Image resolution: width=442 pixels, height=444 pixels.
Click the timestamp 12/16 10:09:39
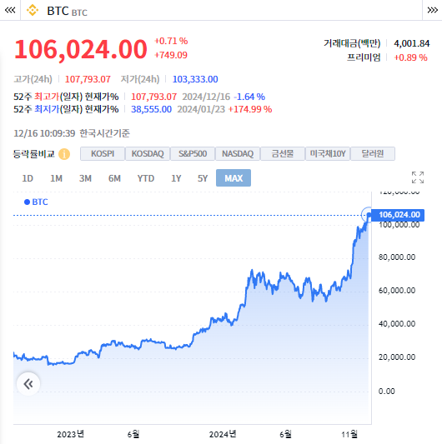(44, 133)
